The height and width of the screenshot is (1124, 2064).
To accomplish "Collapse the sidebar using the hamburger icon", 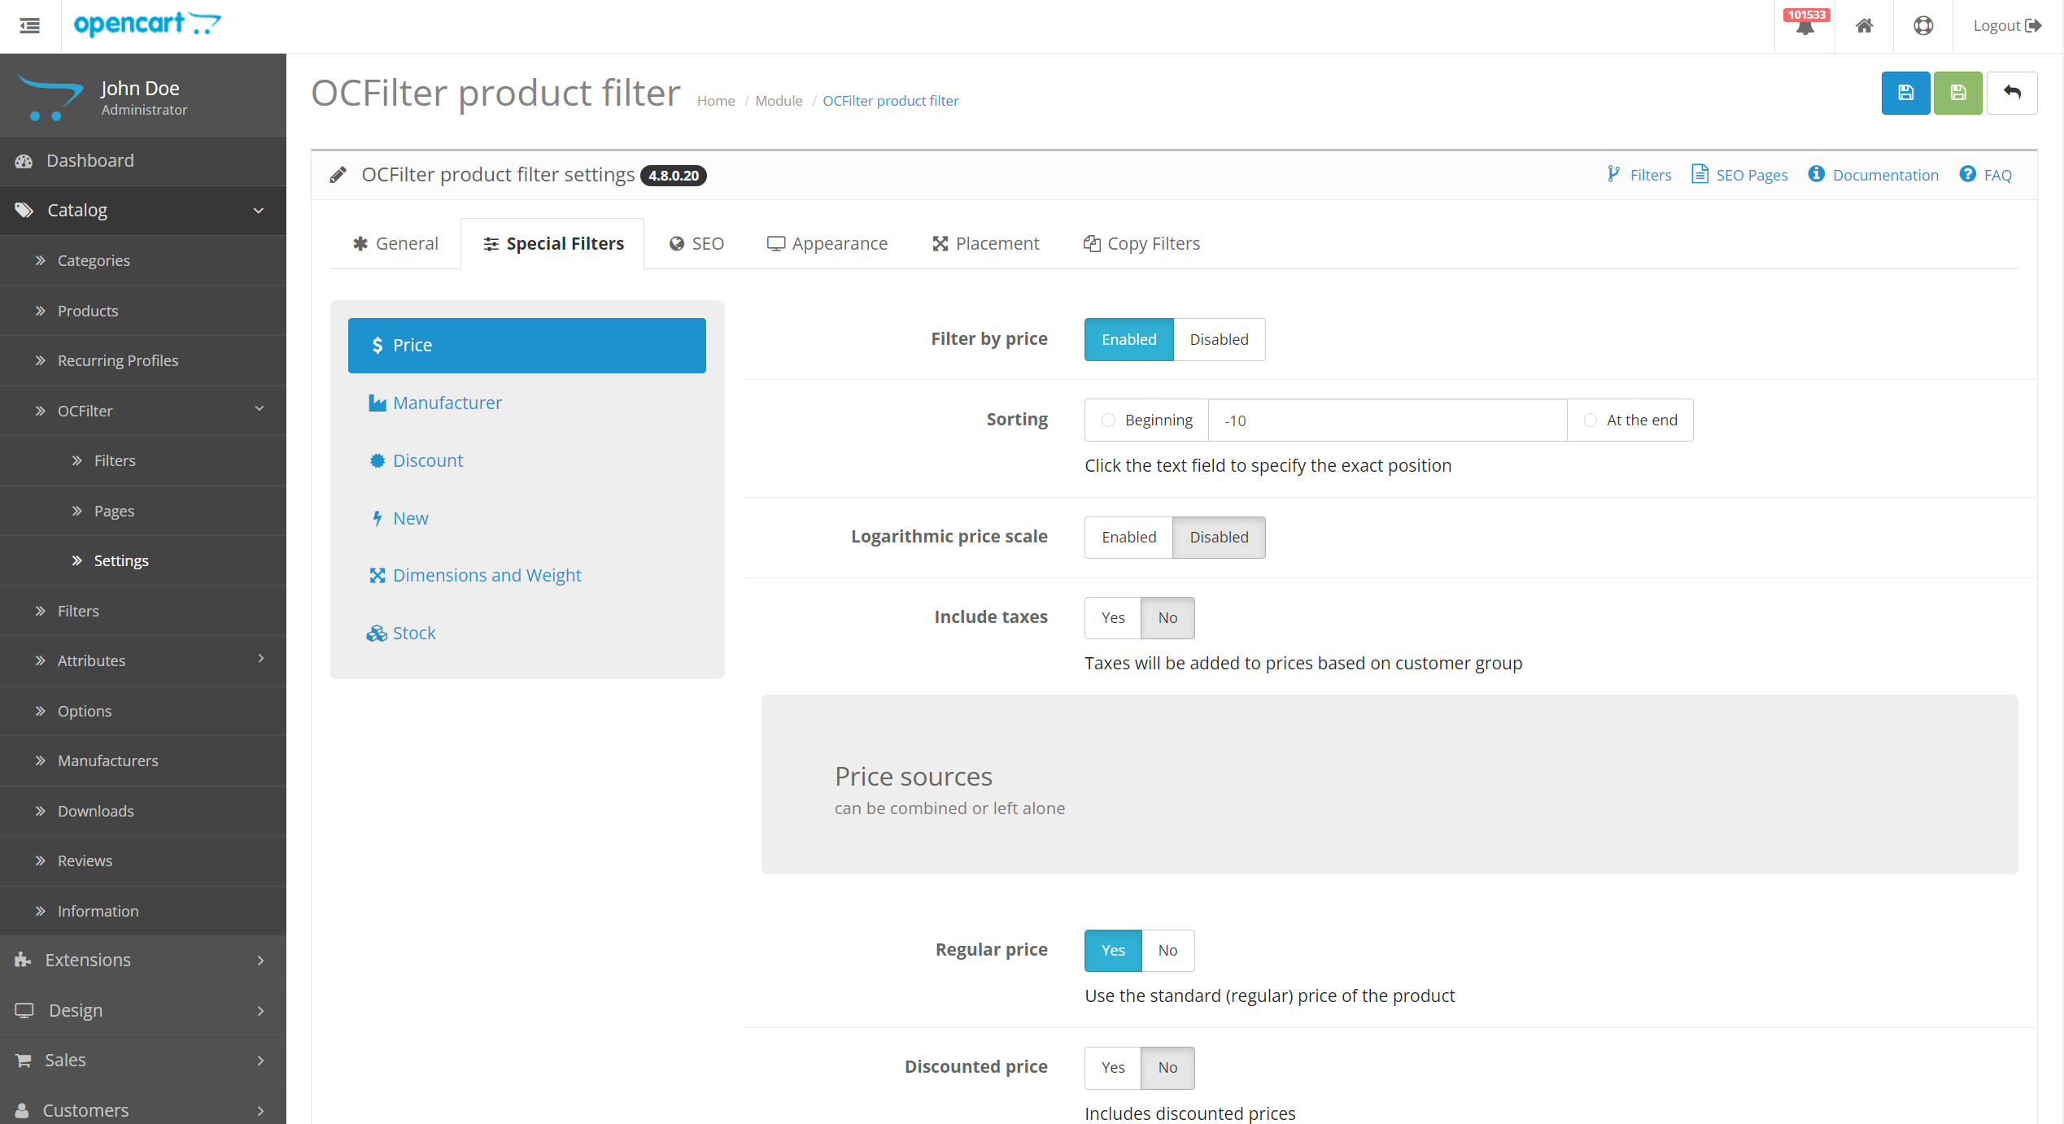I will (29, 26).
